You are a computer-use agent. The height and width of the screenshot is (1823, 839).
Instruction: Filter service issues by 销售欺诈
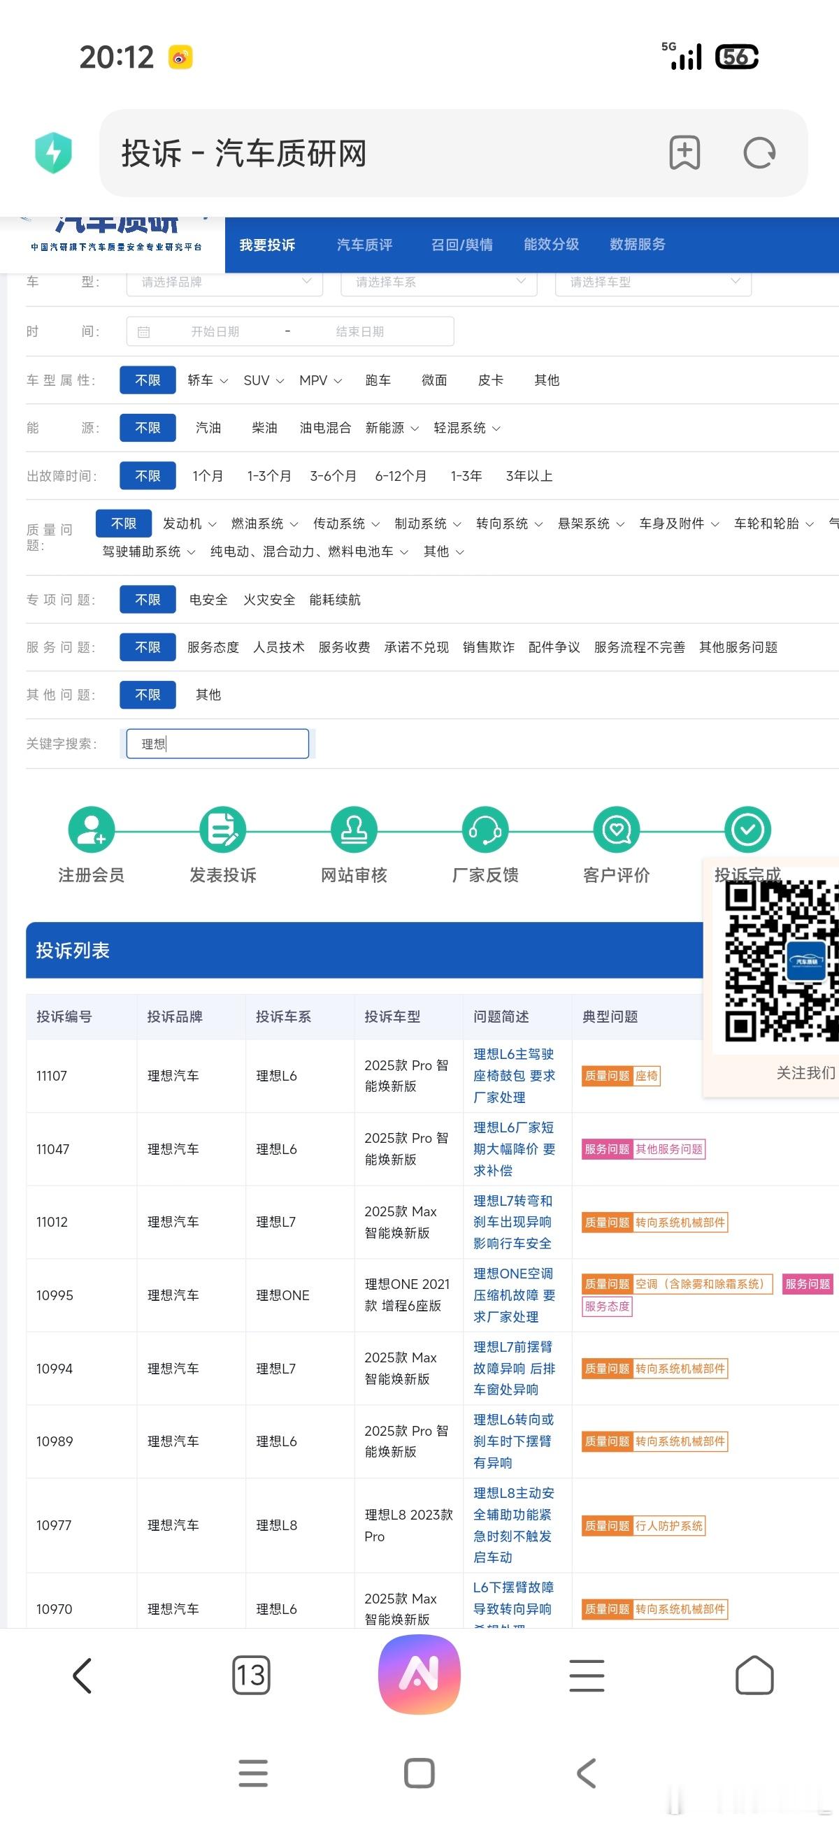pos(489,647)
